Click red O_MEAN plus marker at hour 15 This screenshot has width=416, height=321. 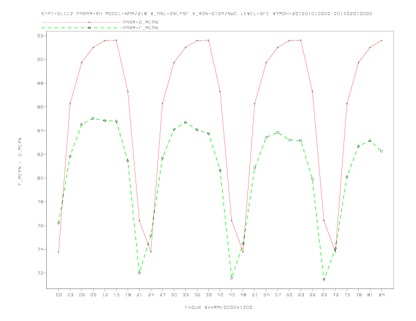116,40
